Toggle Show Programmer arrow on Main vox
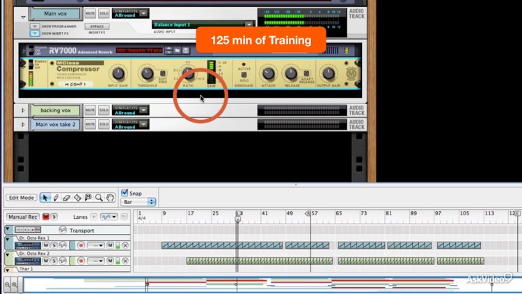The width and height of the screenshot is (522, 294). (x=35, y=26)
